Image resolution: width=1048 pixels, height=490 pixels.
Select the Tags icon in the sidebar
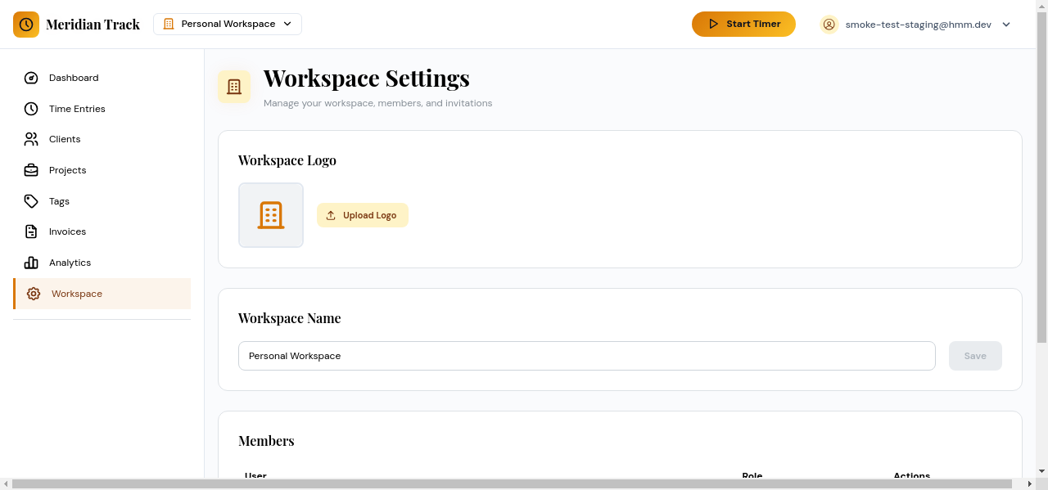pyautogui.click(x=31, y=201)
